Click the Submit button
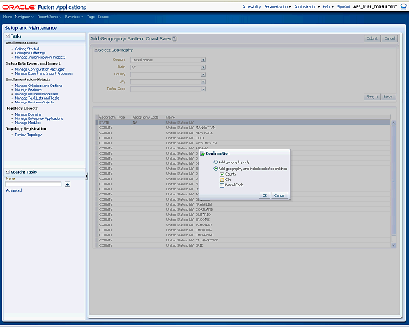This screenshot has height=327, width=409. click(x=372, y=38)
